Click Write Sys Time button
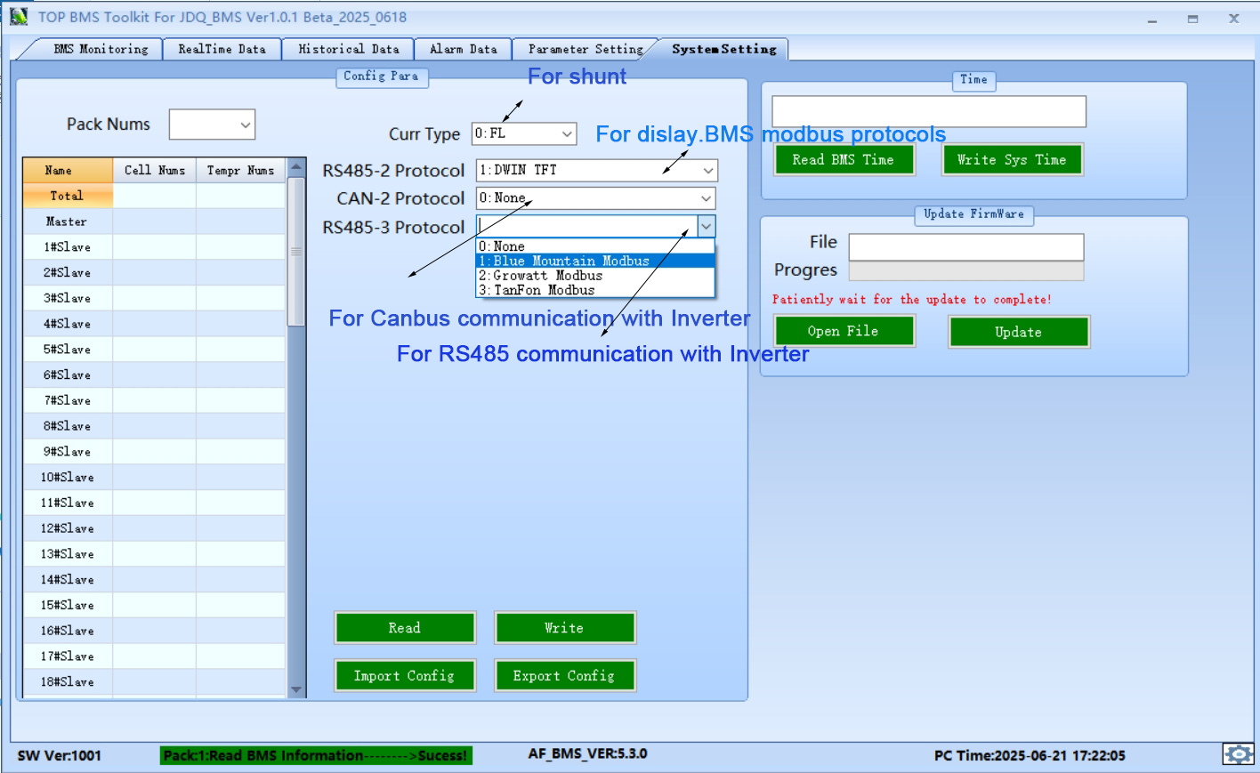1260x773 pixels. pyautogui.click(x=1013, y=159)
